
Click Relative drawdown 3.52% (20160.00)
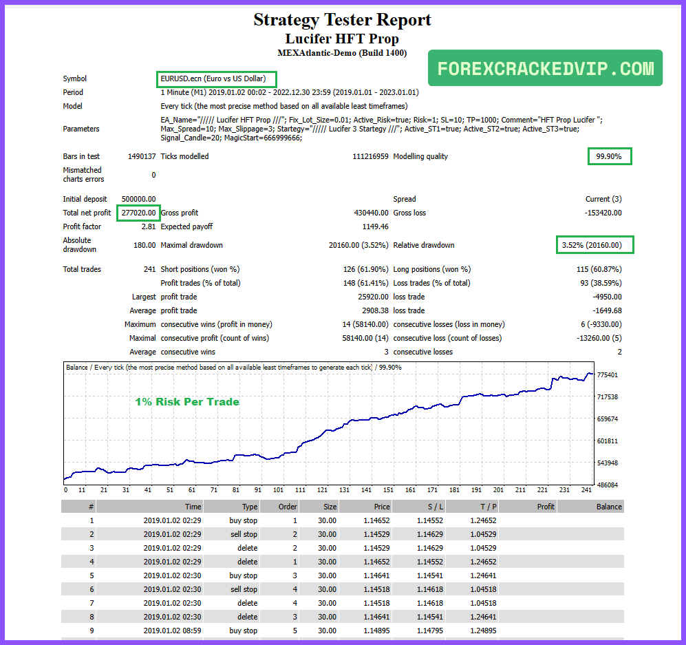click(x=592, y=245)
